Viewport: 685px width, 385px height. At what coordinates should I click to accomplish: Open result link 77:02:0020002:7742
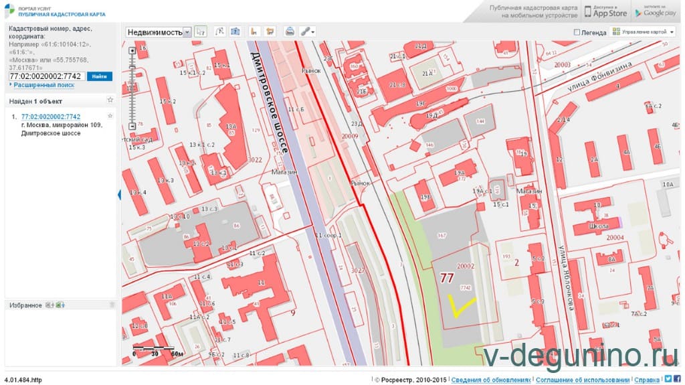[50, 117]
